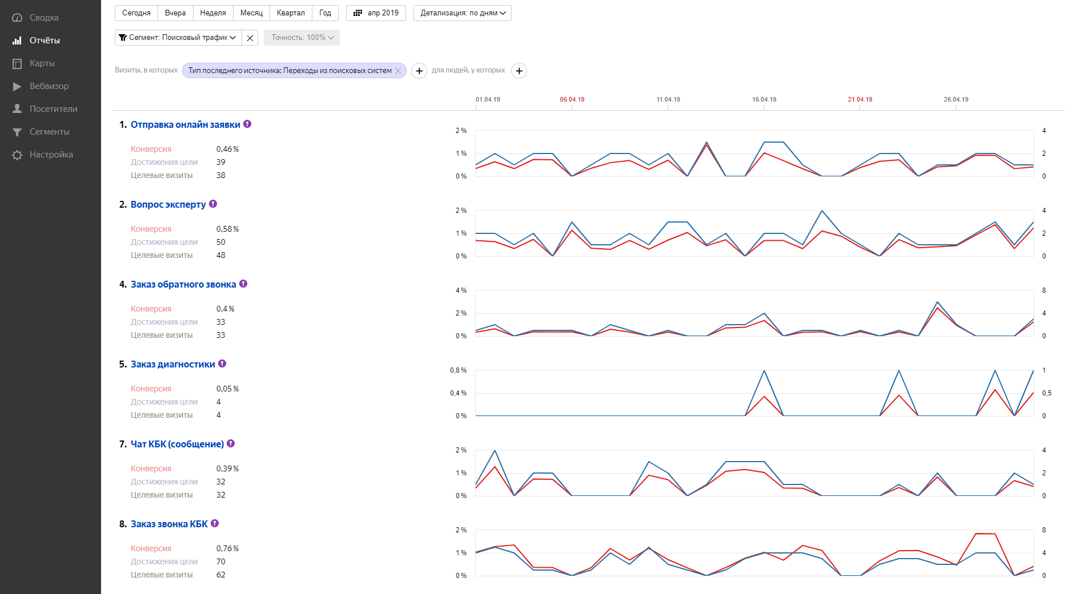Open the Заказ звонка КБК goal link
This screenshot has height=594, width=1065.
coord(169,524)
